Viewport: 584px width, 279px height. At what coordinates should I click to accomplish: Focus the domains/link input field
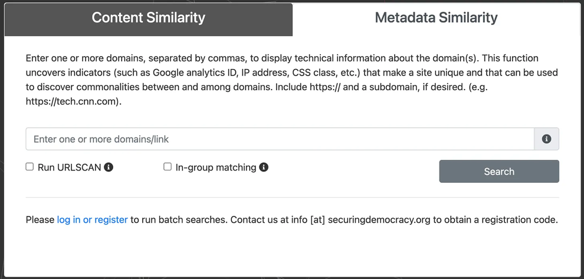click(280, 139)
